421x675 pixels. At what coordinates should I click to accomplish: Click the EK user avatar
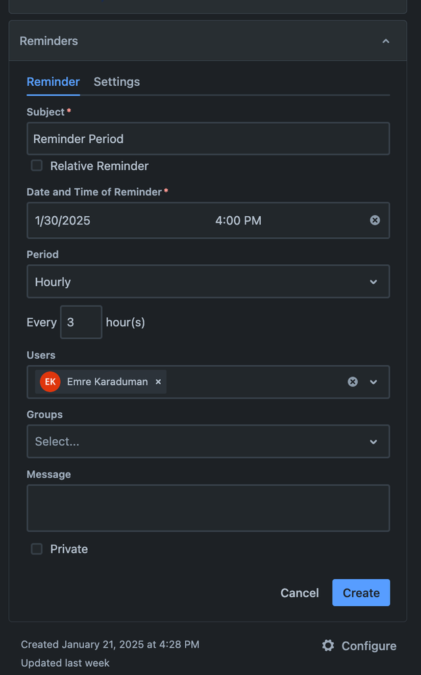pos(50,382)
